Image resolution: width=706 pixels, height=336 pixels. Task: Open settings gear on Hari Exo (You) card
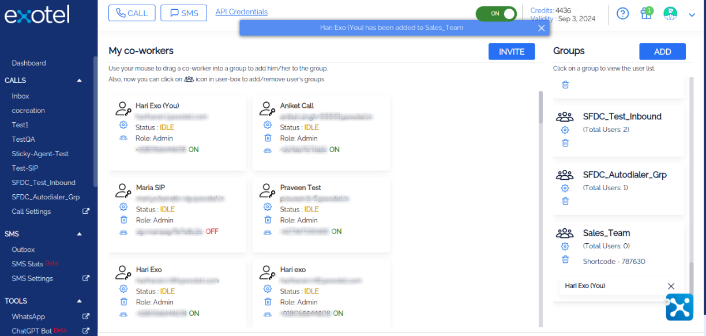pos(123,124)
